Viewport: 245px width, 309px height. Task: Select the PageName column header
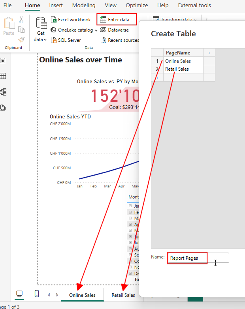tap(183, 53)
